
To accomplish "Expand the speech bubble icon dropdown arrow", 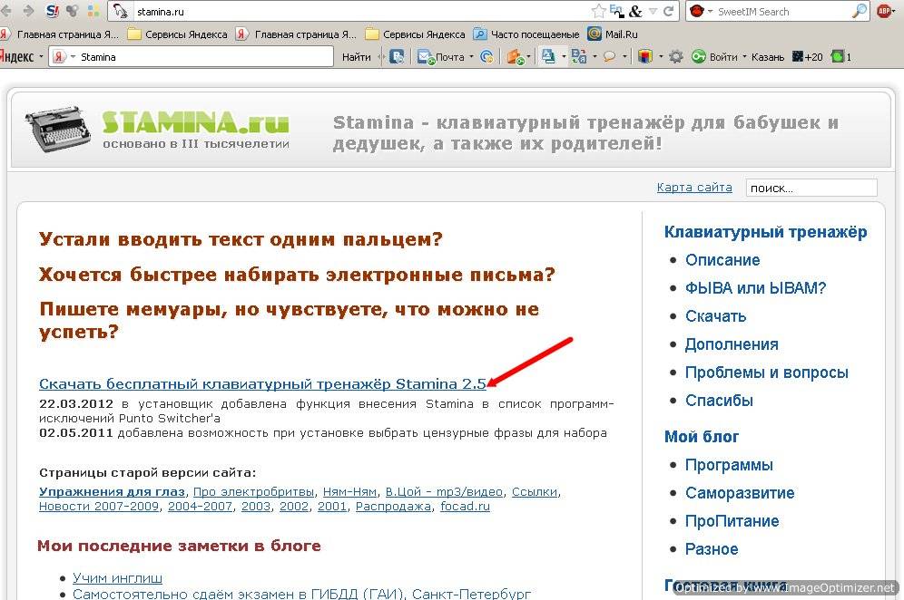I will (624, 56).
